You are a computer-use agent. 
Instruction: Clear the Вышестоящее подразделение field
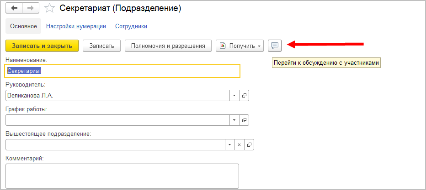click(x=239, y=144)
